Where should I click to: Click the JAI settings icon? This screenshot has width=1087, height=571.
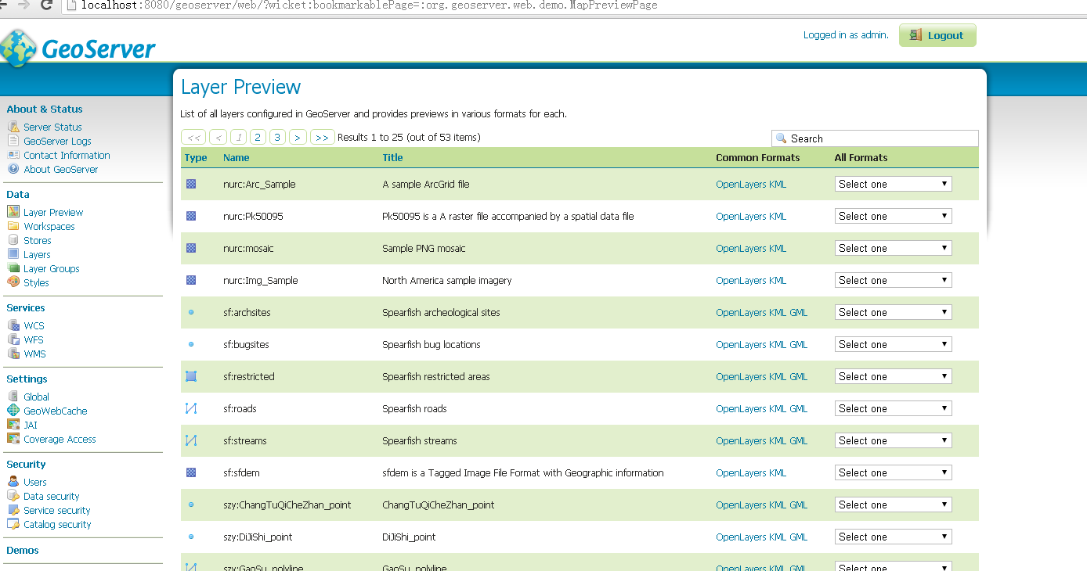tap(13, 425)
